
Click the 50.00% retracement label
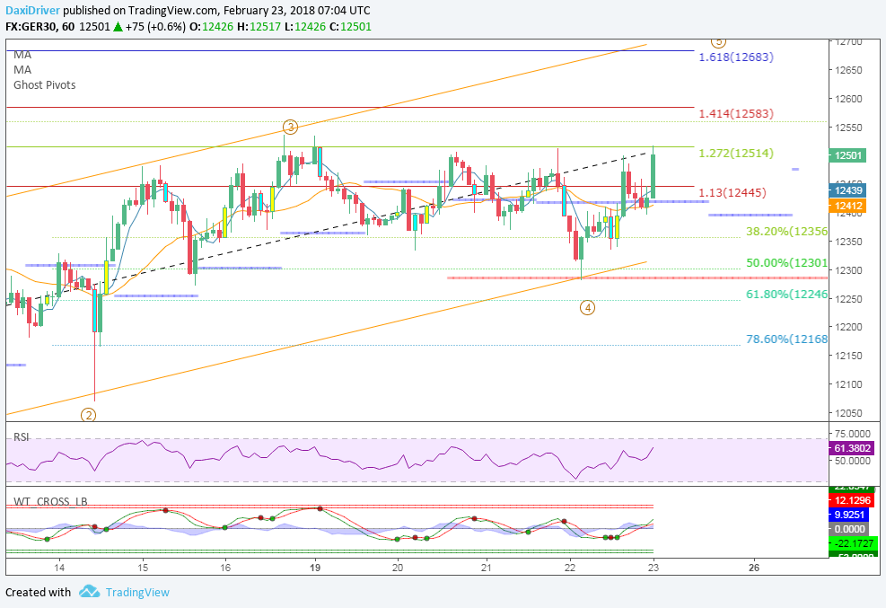786,263
